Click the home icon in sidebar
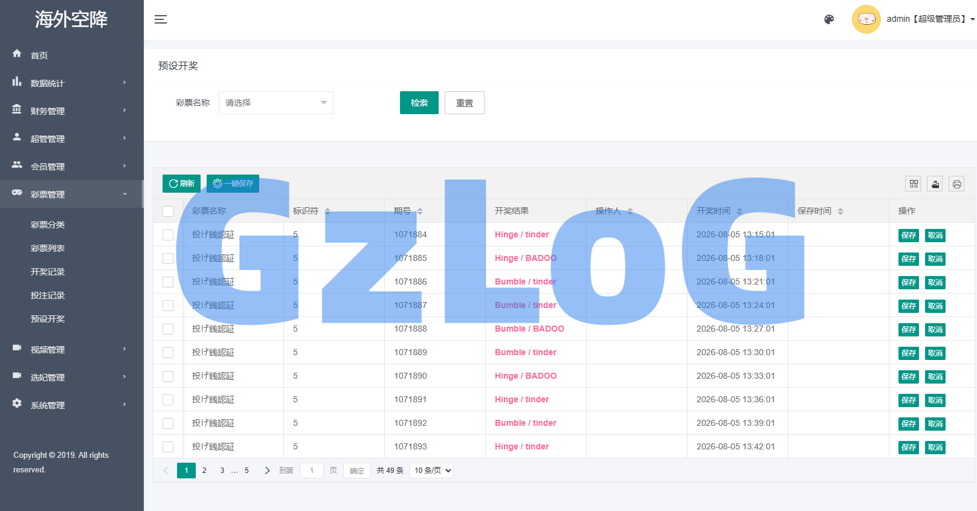Viewport: 977px width, 511px height. pyautogui.click(x=17, y=54)
